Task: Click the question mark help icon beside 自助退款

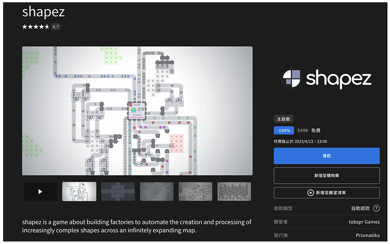Action: coord(377,208)
